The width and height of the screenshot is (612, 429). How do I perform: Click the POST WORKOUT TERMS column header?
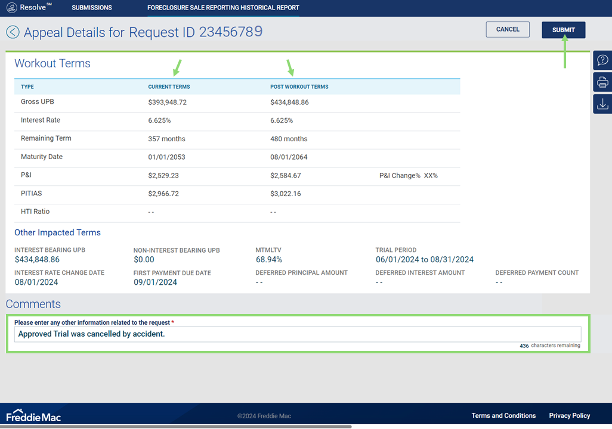pos(299,86)
